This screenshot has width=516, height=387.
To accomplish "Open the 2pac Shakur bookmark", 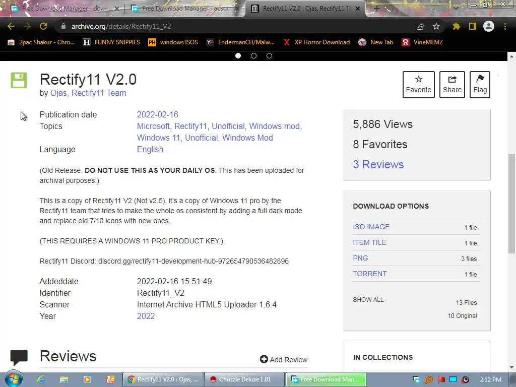I will (x=41, y=42).
